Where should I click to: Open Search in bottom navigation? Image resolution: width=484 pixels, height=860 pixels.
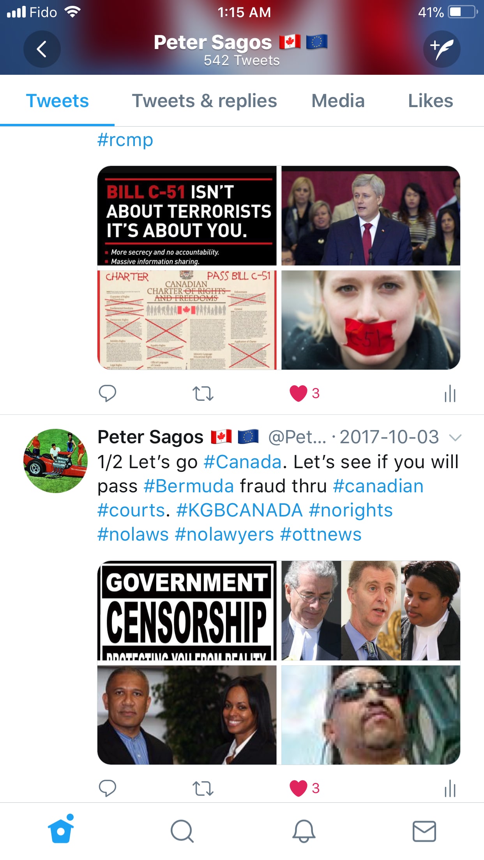[182, 831]
